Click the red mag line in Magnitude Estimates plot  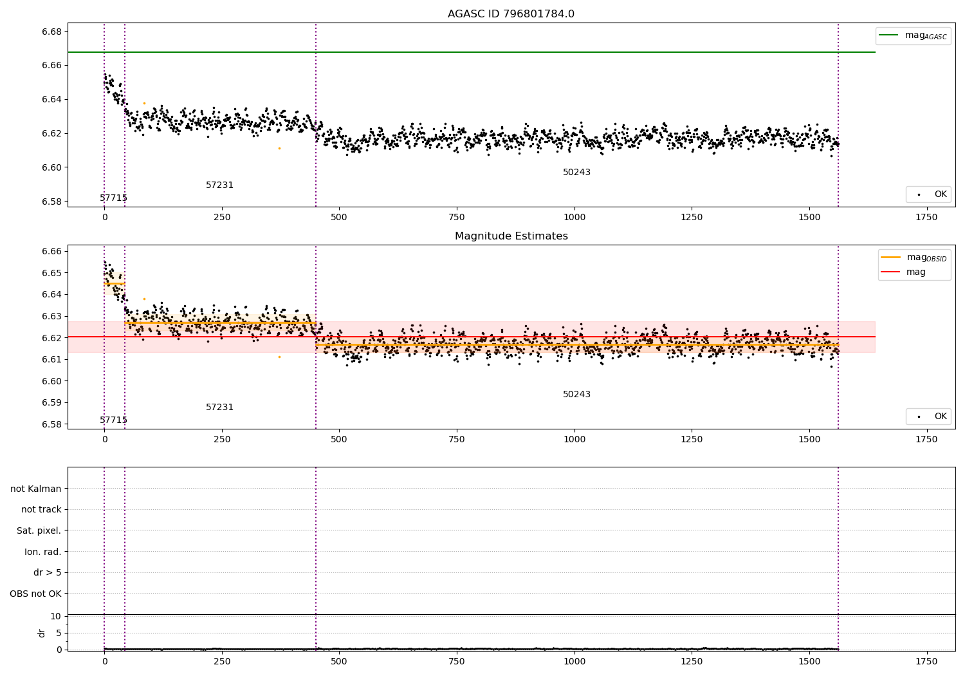click(471, 337)
